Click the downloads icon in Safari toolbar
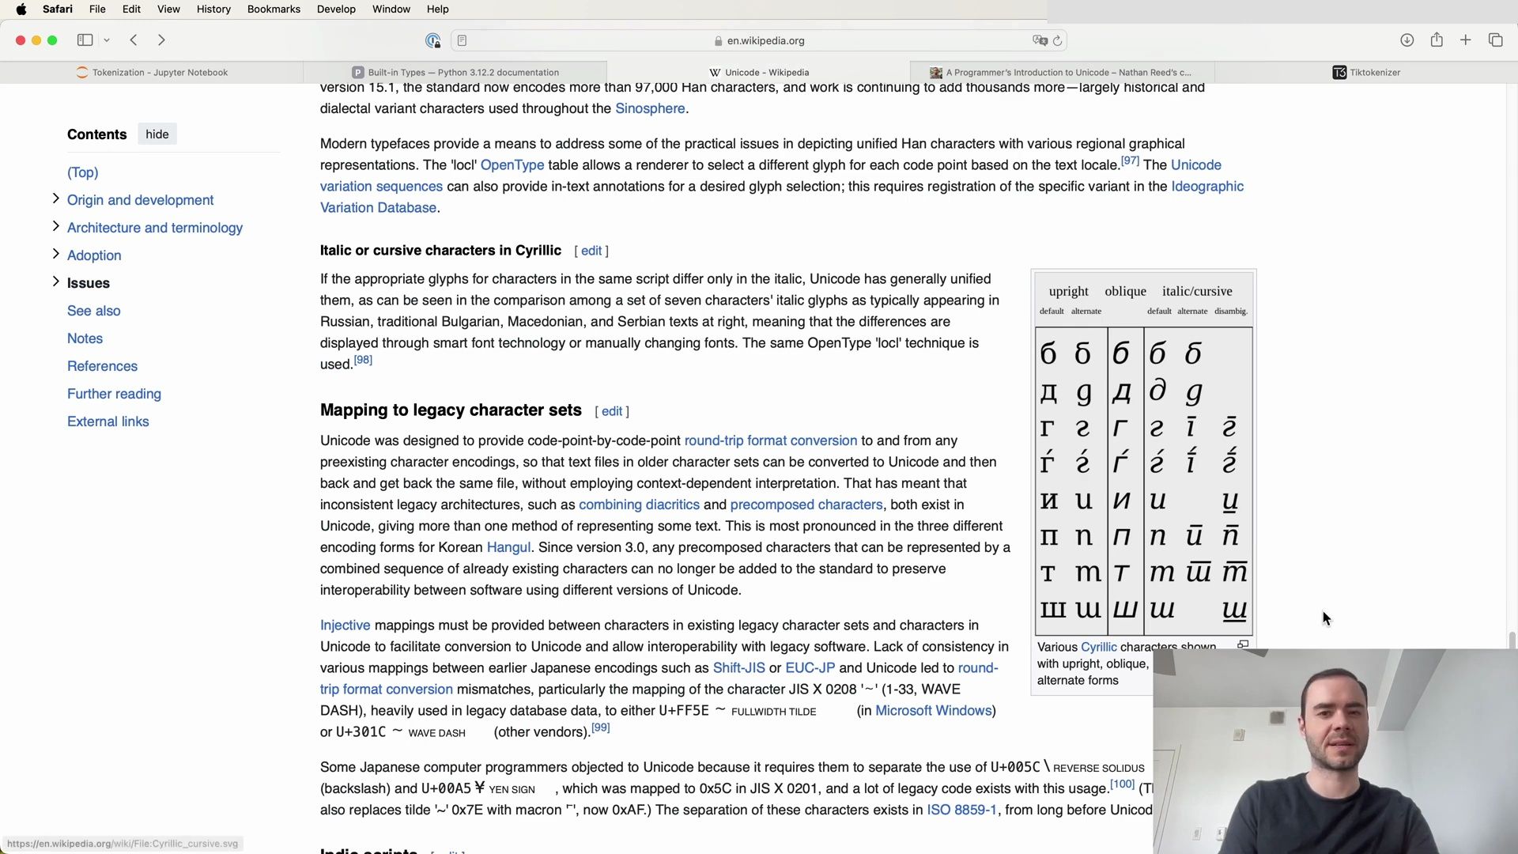1518x854 pixels. coord(1407,40)
